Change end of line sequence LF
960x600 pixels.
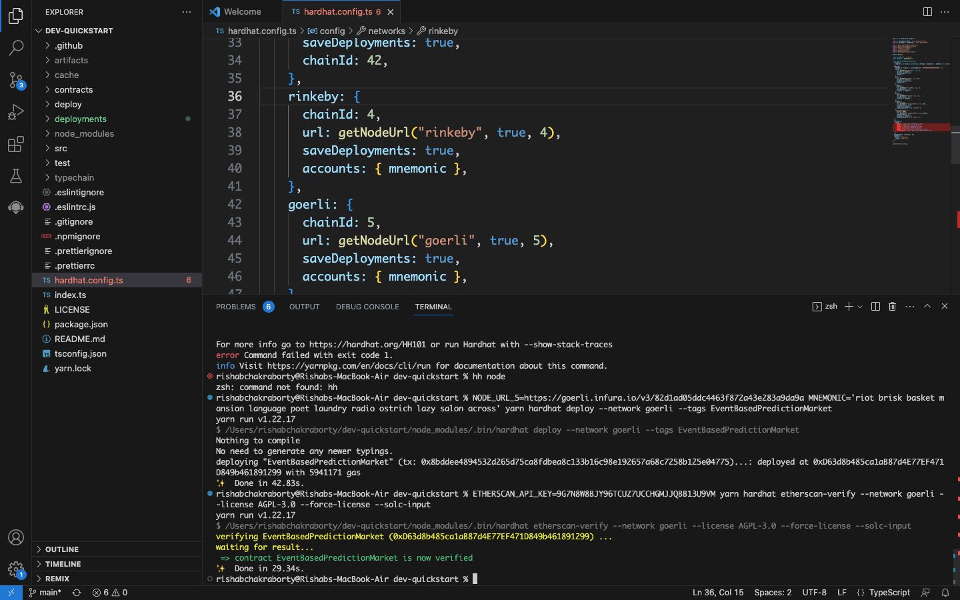[842, 593]
